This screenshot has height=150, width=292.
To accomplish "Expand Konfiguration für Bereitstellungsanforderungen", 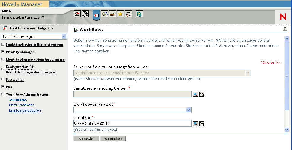I will [x=3, y=69].
